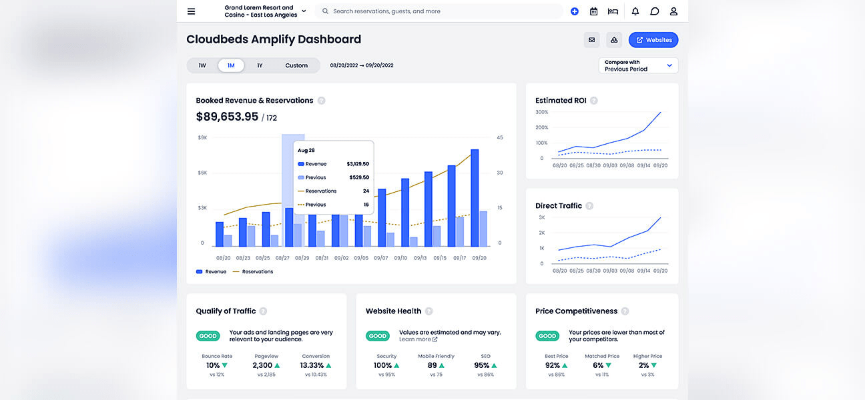The height and width of the screenshot is (400, 865).
Task: Click the GOOD badge in Qualify of Traffic
Action: click(x=208, y=336)
